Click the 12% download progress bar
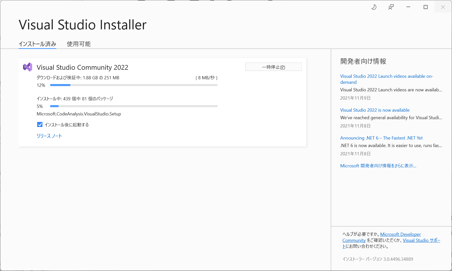This screenshot has width=452, height=271. [134, 85]
